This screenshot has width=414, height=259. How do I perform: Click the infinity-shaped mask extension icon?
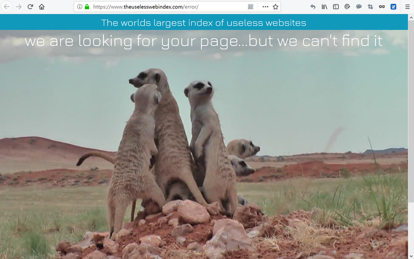[x=382, y=7]
